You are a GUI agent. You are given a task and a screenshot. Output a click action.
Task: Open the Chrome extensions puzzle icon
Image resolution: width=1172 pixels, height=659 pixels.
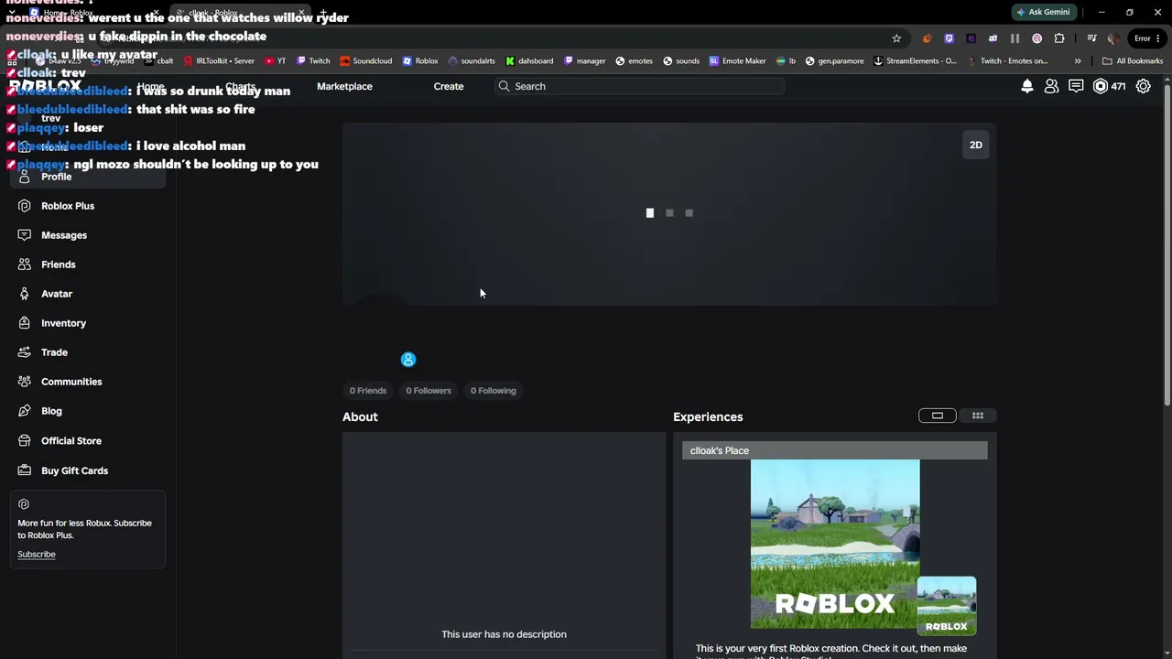click(x=1059, y=38)
